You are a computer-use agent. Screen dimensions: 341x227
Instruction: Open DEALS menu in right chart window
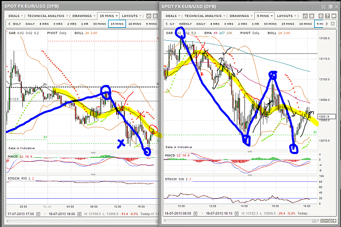(173, 16)
